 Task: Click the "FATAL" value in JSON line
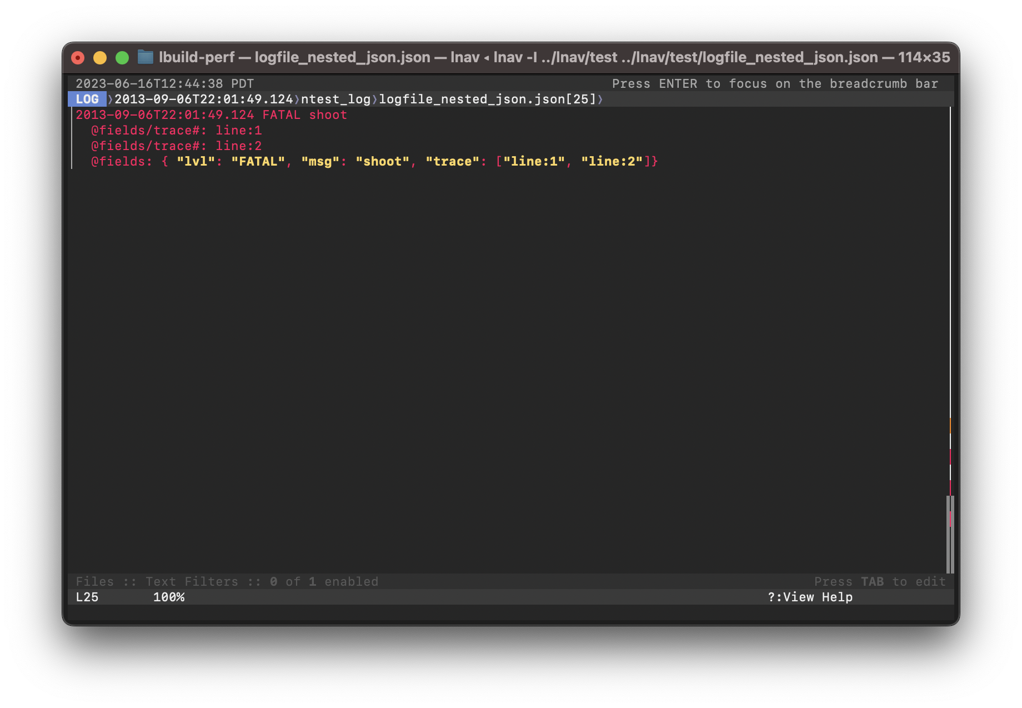258,162
